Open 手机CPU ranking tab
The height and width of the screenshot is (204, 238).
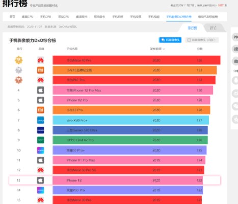(x=46, y=17)
